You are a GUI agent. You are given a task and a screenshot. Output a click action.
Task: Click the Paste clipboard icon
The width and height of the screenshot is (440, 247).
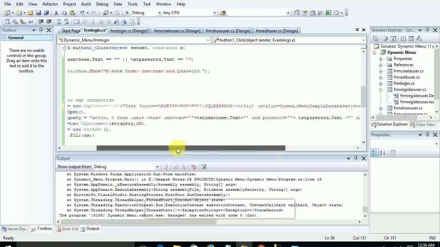click(72, 13)
